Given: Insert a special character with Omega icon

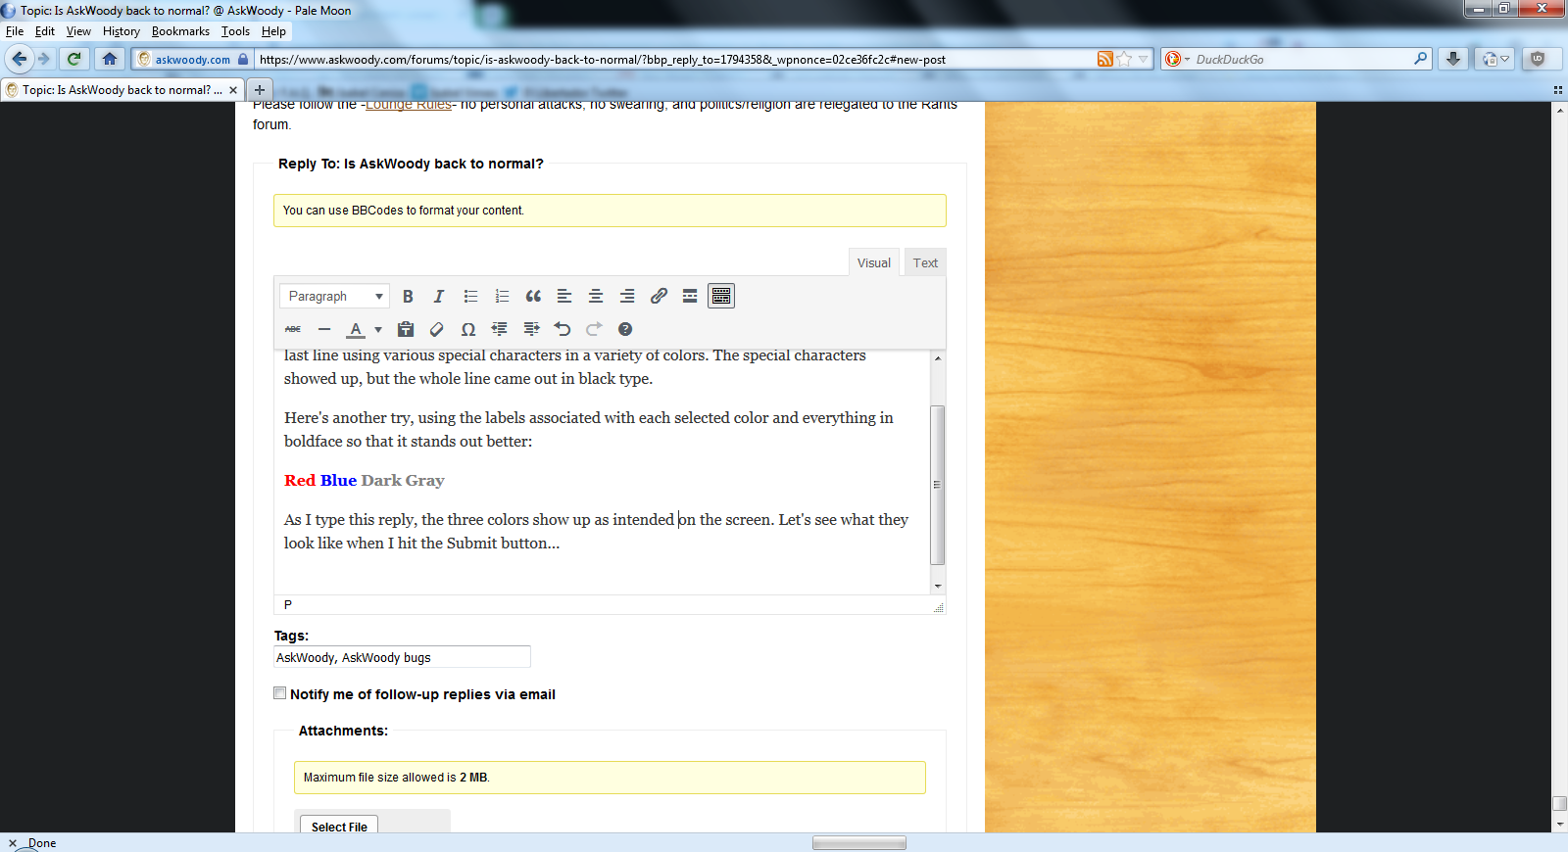Looking at the screenshot, I should click(x=468, y=330).
